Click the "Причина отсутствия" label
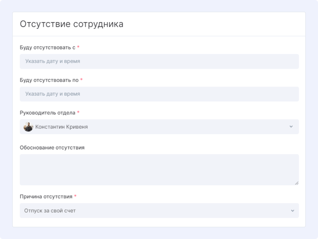The height and width of the screenshot is (239, 318). tap(46, 196)
